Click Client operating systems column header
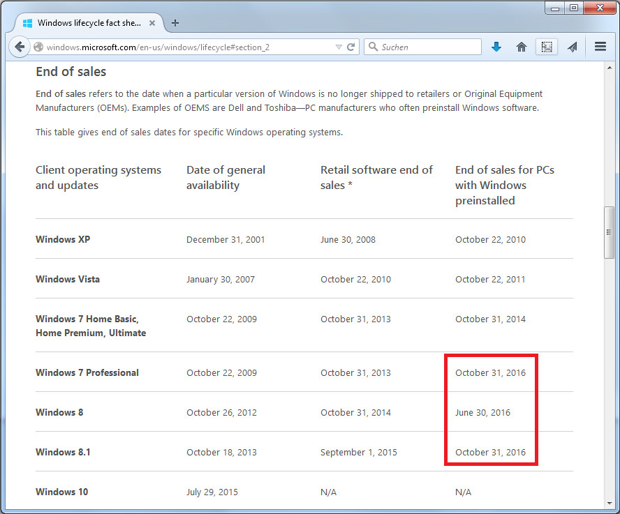This screenshot has width=620, height=514. [98, 177]
